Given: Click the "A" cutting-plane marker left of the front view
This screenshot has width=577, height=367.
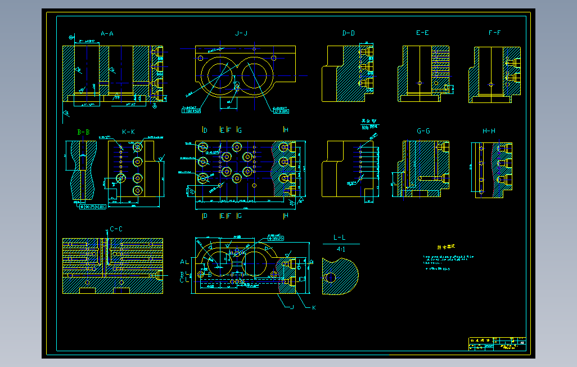Looking at the screenshot, I should coord(183,262).
